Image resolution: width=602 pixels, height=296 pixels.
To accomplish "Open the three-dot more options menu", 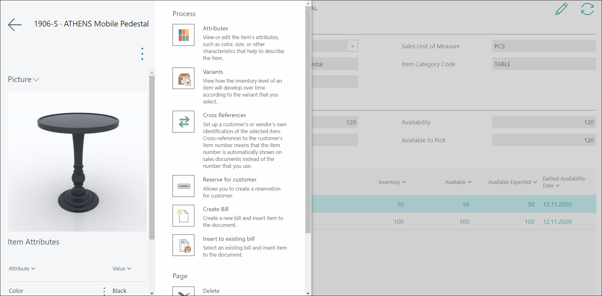I will click(142, 54).
